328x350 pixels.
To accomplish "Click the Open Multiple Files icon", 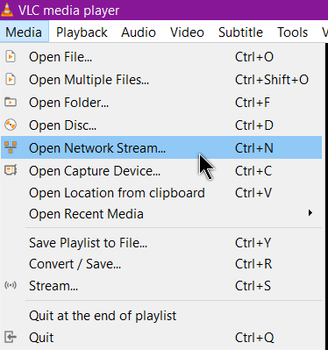I will pyautogui.click(x=11, y=79).
